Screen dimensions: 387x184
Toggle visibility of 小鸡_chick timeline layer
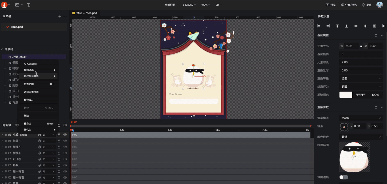pyautogui.click(x=65, y=135)
